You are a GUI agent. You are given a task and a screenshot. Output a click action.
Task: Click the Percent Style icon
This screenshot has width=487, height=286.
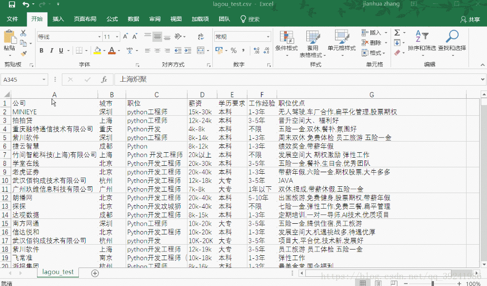(234, 51)
